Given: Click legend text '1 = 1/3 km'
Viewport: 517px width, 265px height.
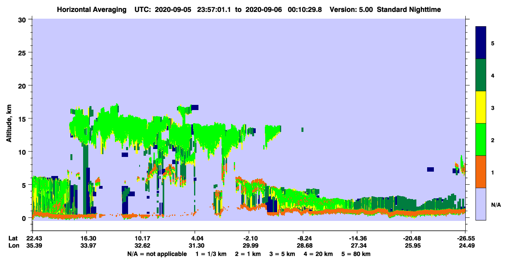Looking at the screenshot, I should pos(210,254).
